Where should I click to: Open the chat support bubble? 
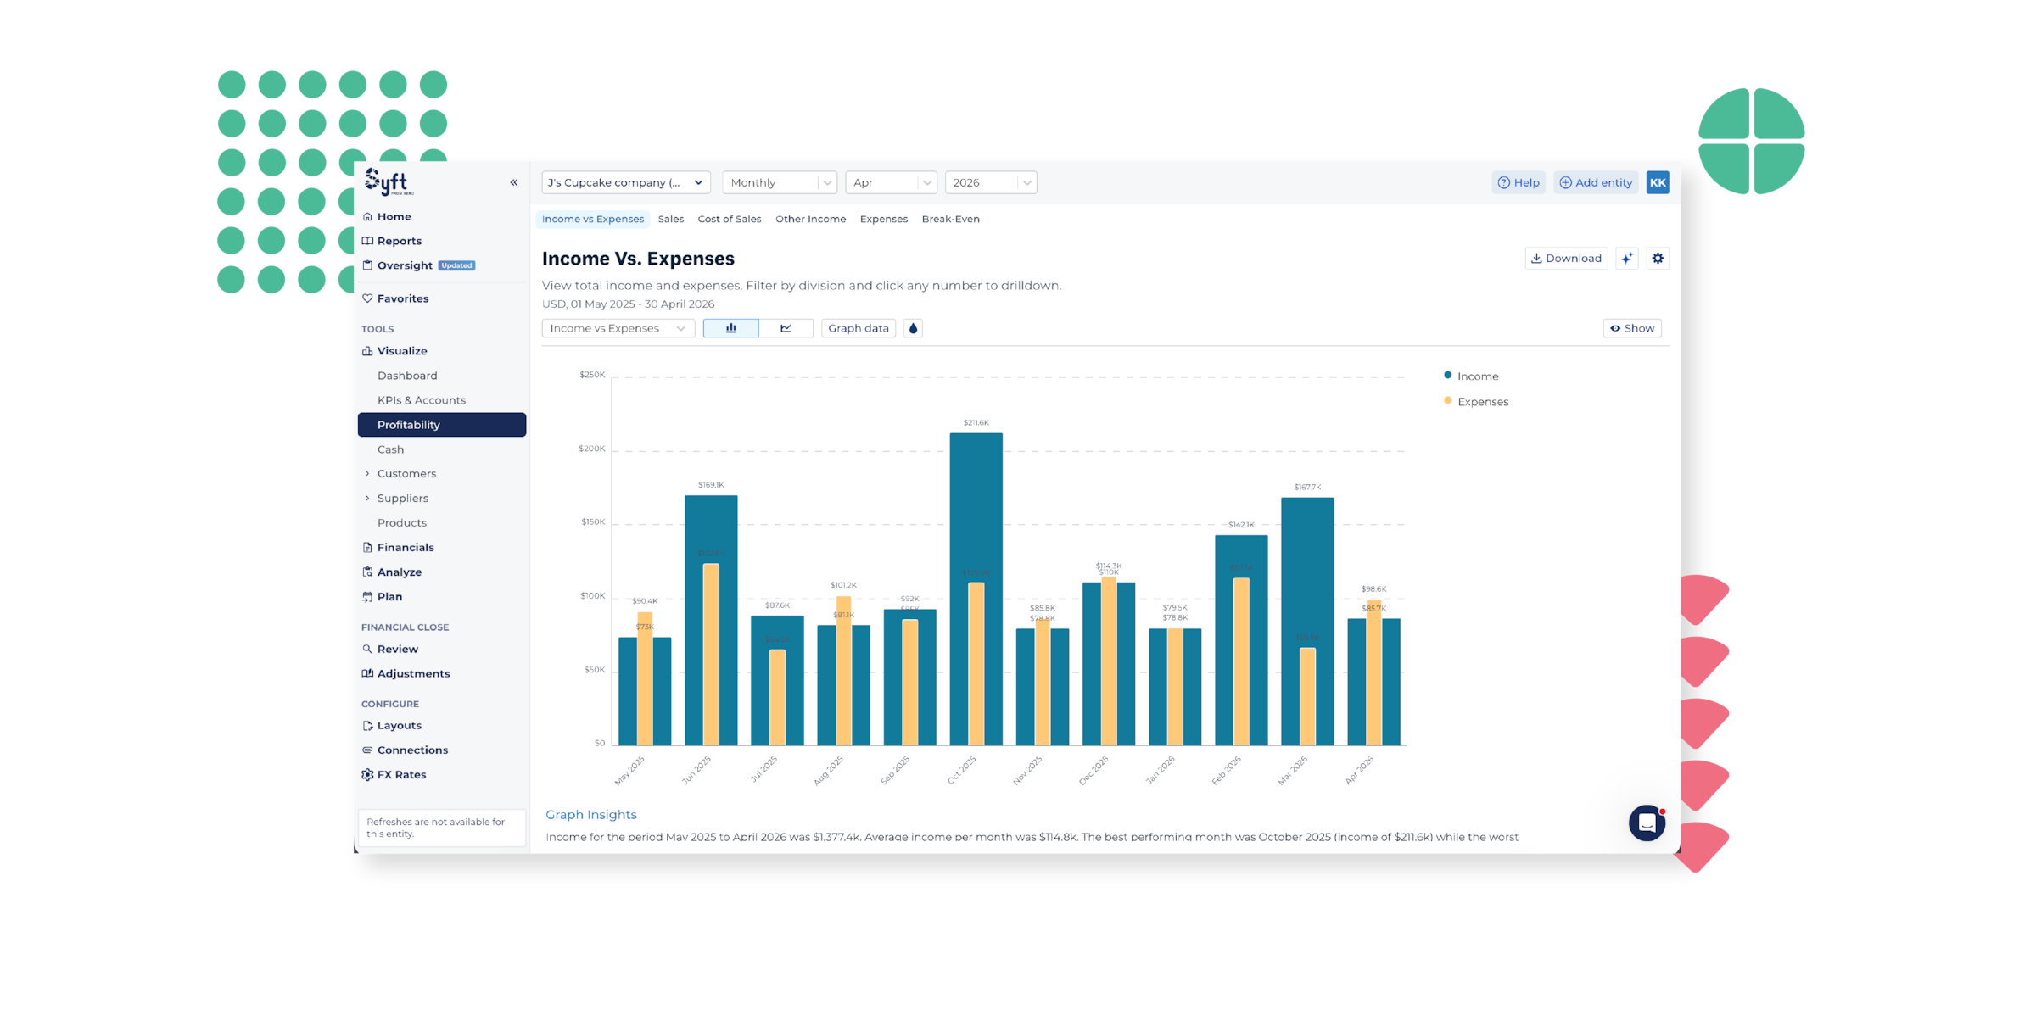pyautogui.click(x=1647, y=823)
